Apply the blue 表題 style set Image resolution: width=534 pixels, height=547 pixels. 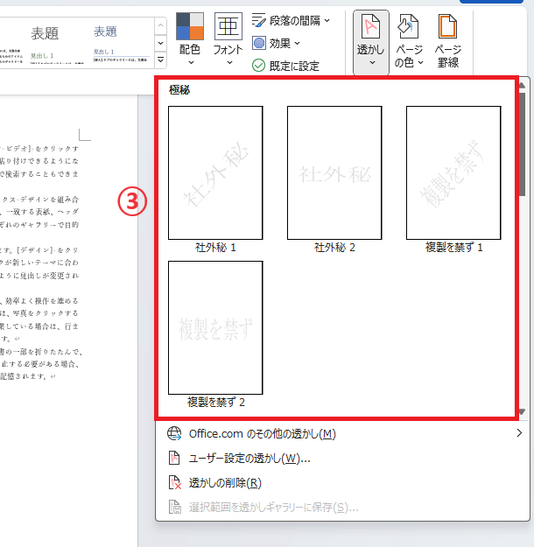pos(121,45)
